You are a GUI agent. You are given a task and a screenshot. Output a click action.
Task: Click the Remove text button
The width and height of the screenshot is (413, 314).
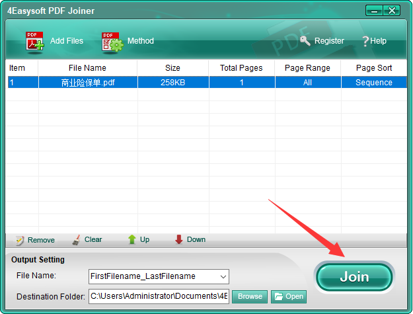point(41,240)
